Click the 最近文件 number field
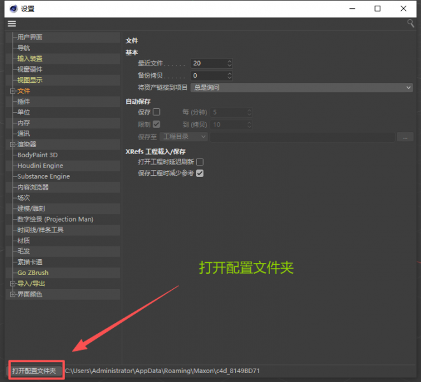 pyautogui.click(x=208, y=64)
